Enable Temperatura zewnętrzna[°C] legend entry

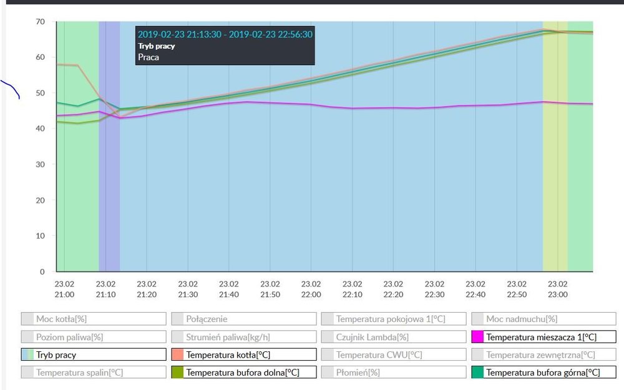tap(544, 354)
